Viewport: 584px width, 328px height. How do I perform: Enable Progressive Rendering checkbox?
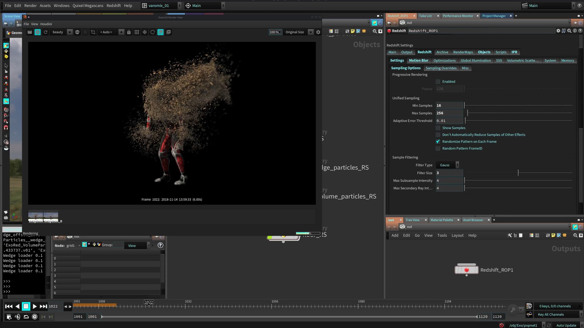click(x=438, y=82)
